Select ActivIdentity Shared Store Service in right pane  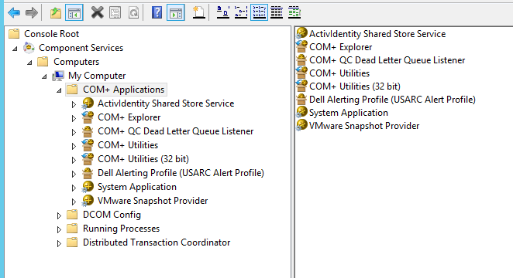[x=377, y=34]
